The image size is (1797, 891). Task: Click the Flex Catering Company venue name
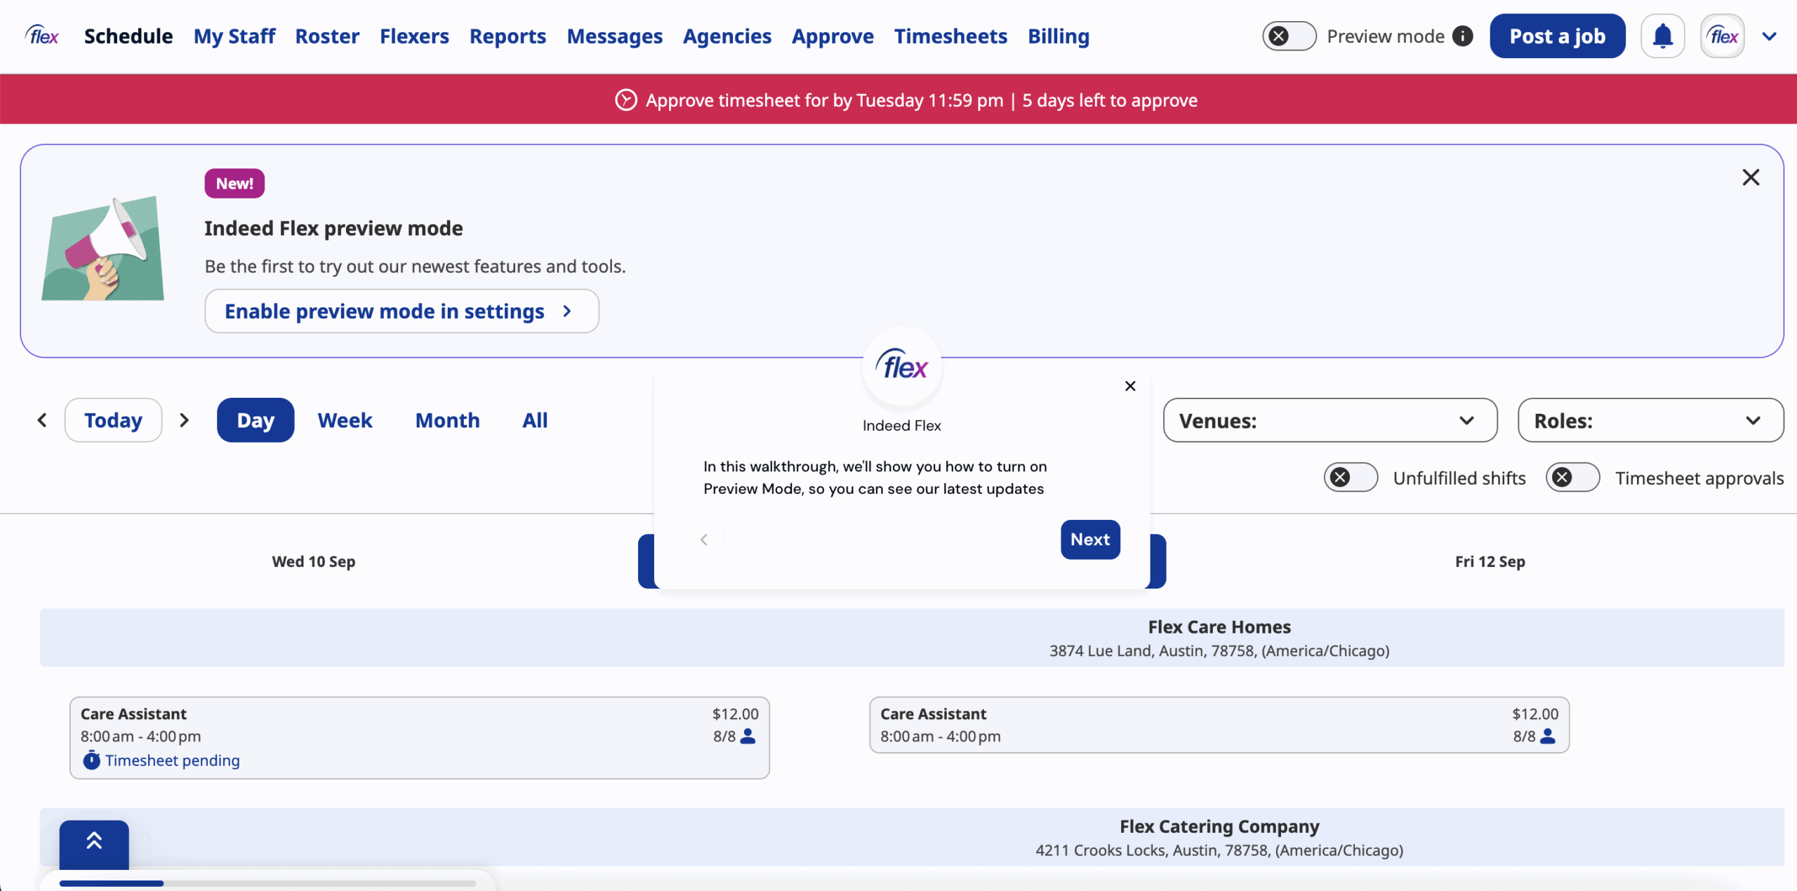[x=1219, y=826]
